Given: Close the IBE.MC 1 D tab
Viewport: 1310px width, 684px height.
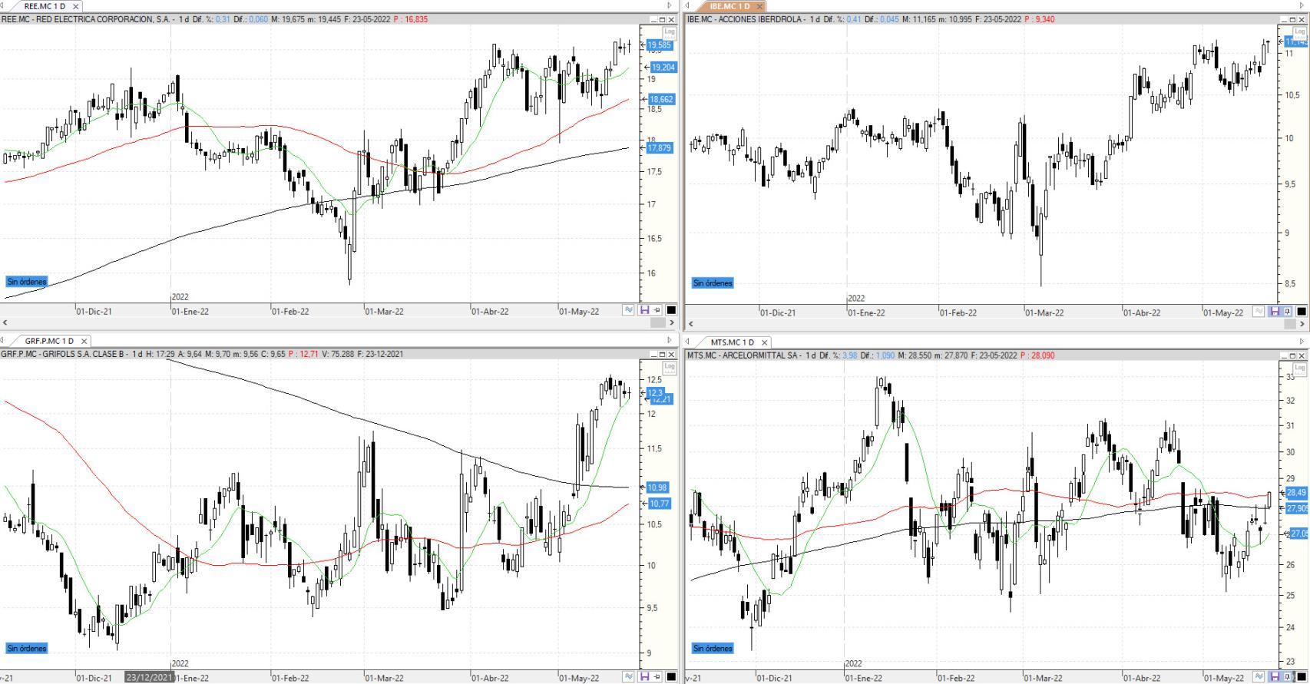Looking at the screenshot, I should [759, 6].
